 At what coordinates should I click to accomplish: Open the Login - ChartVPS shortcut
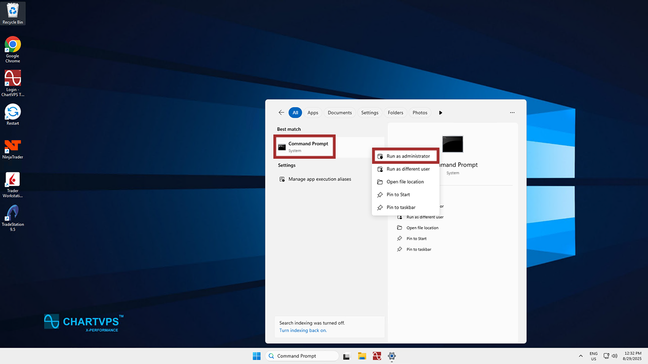pyautogui.click(x=13, y=82)
